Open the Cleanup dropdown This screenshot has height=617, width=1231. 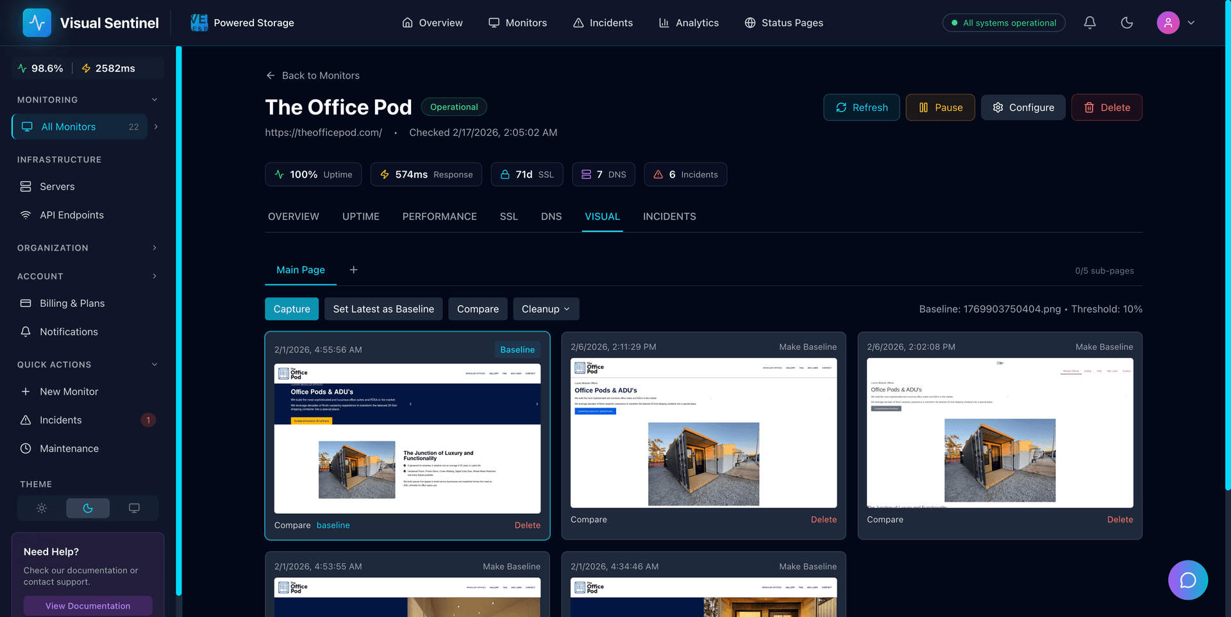(x=546, y=309)
